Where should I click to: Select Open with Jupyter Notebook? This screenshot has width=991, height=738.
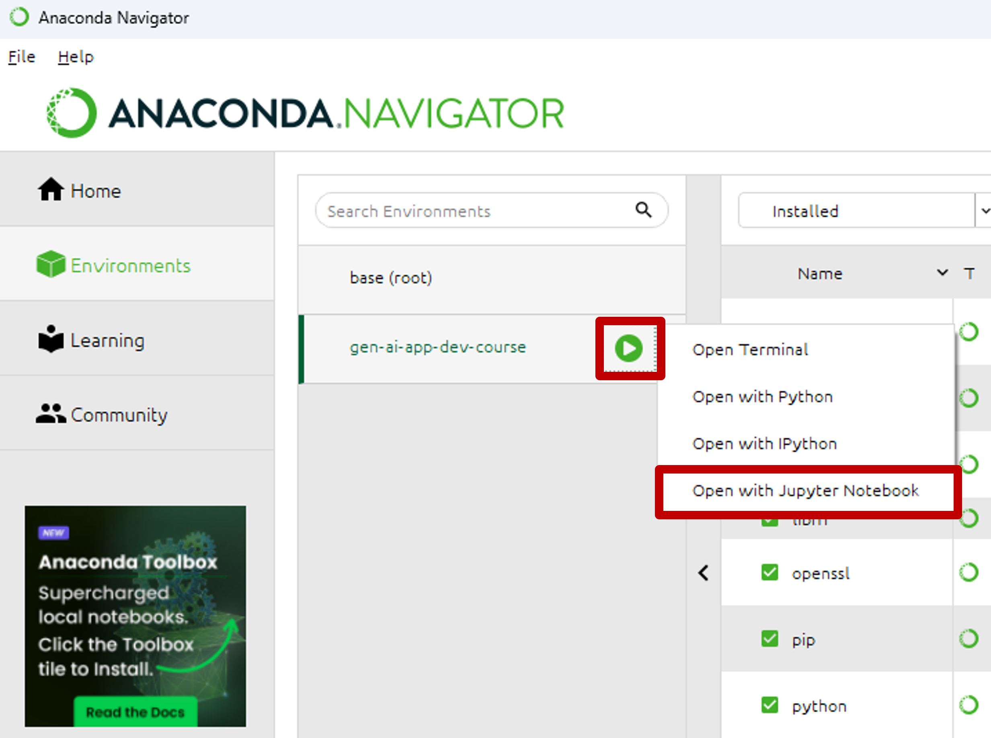[x=806, y=491]
